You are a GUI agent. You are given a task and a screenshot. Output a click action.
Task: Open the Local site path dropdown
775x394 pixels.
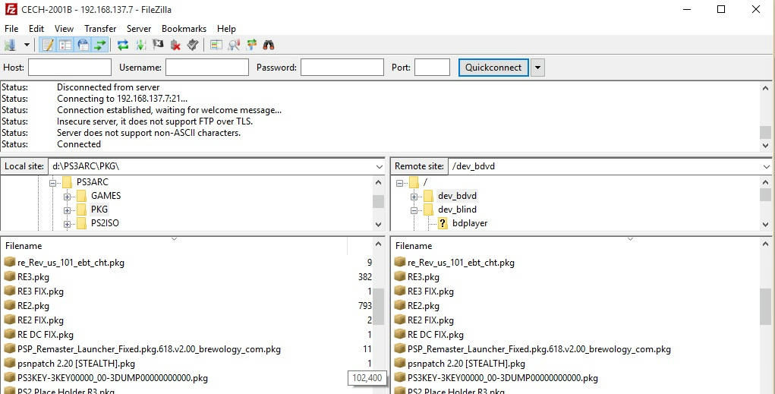pyautogui.click(x=380, y=166)
